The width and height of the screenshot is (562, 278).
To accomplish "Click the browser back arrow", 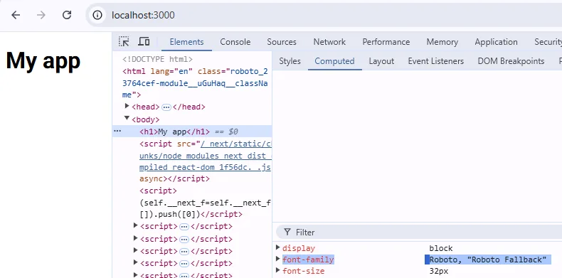I will [x=16, y=15].
